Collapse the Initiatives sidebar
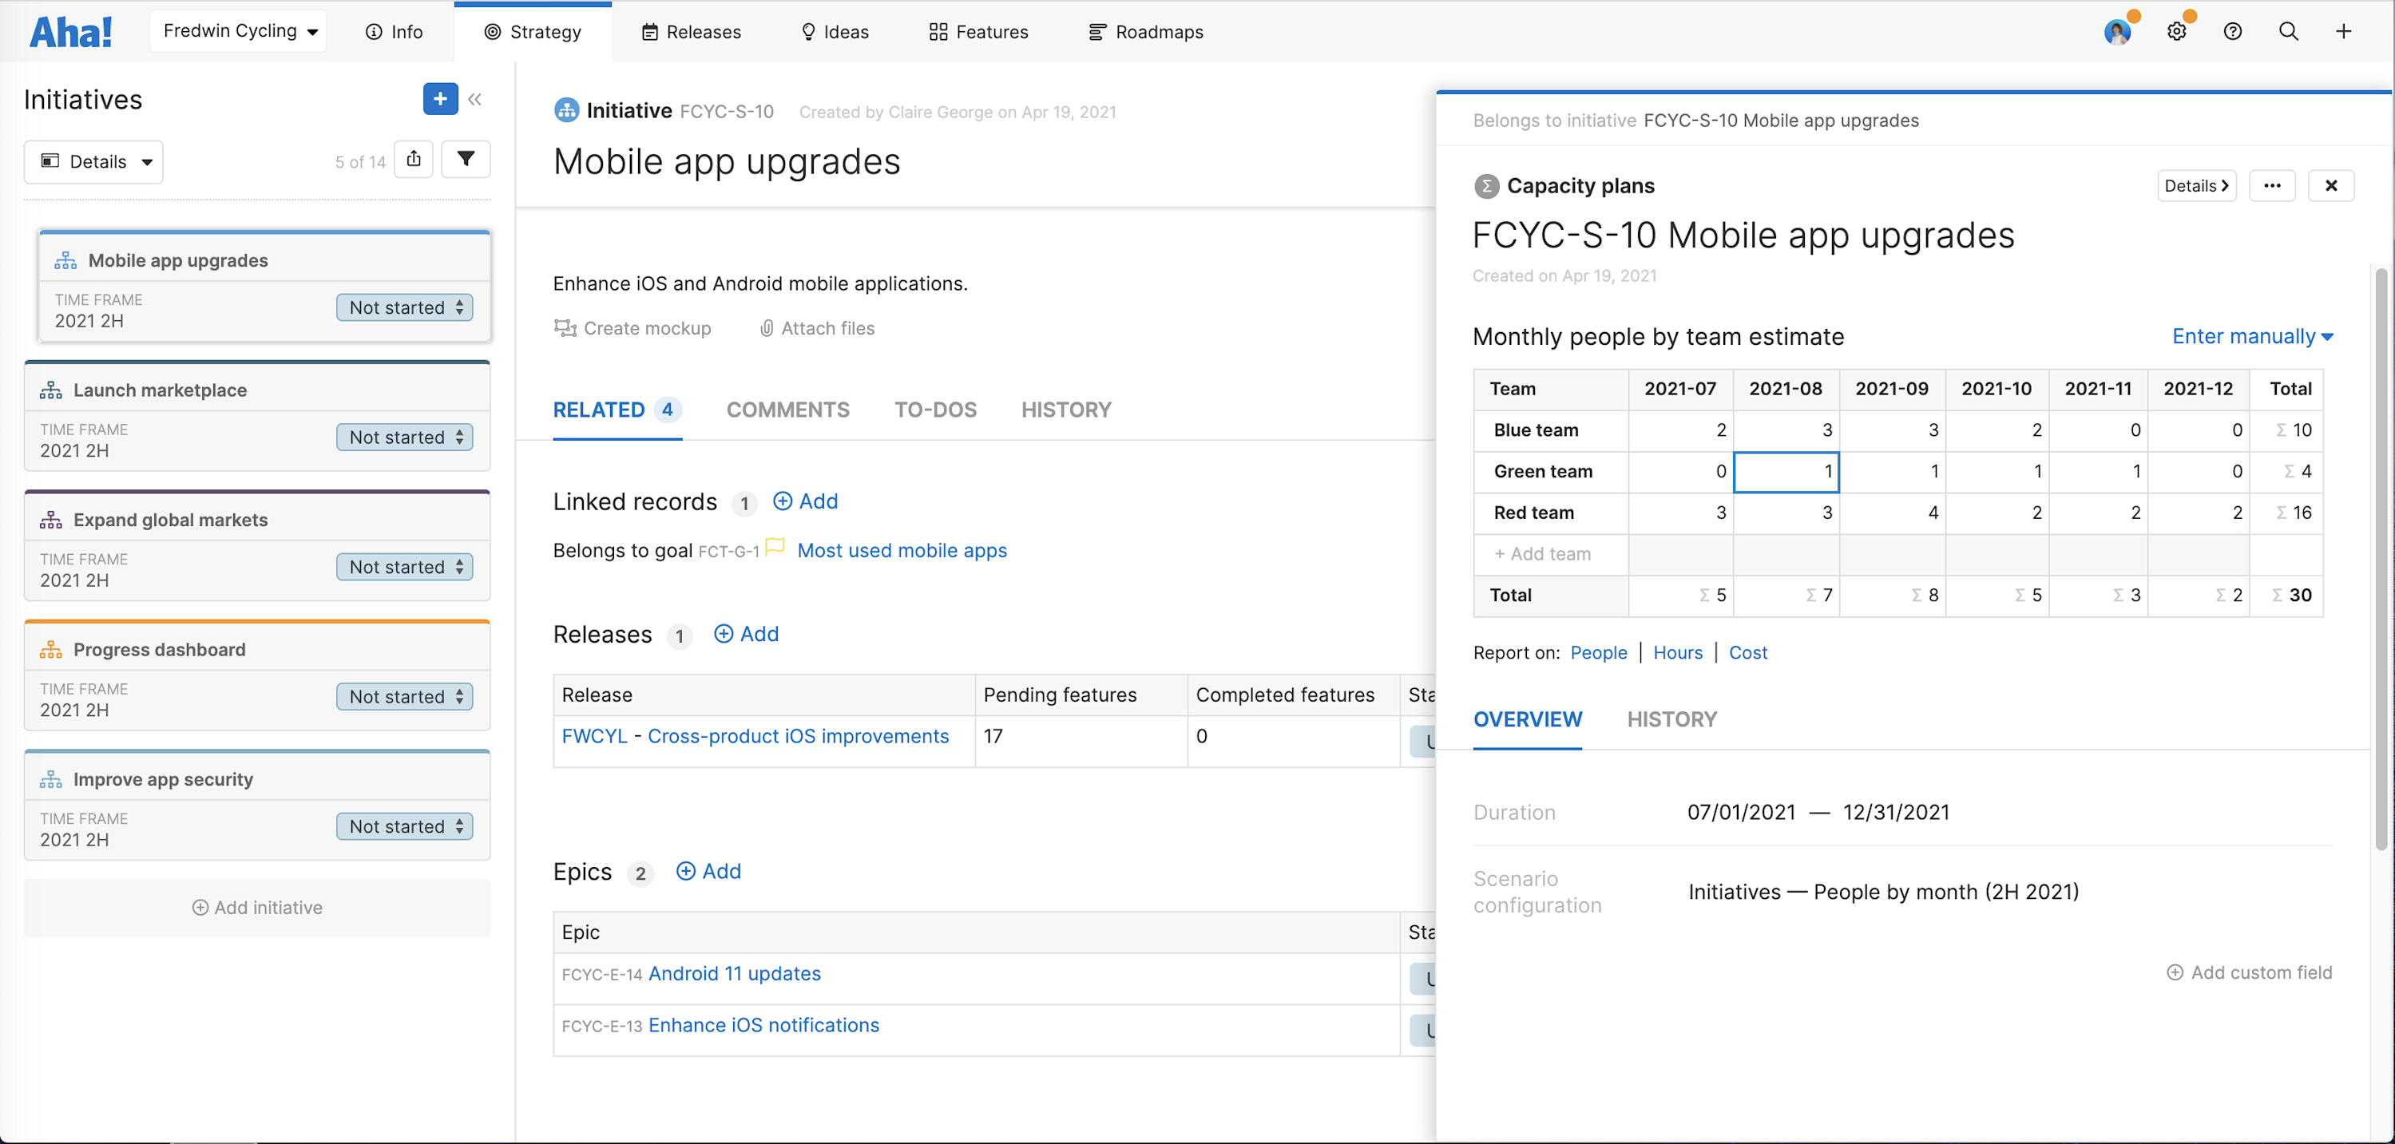Viewport: 2395px width, 1144px height. coord(475,98)
